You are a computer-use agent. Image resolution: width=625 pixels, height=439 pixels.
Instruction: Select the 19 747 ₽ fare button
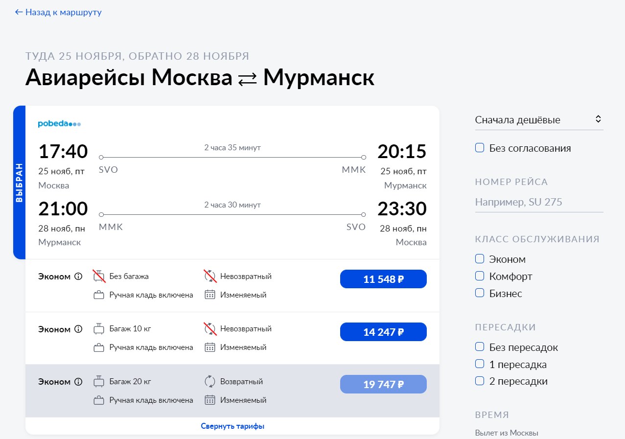tap(383, 385)
